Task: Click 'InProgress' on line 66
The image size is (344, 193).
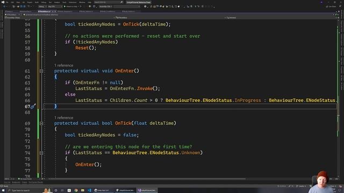Action: pos(248,100)
